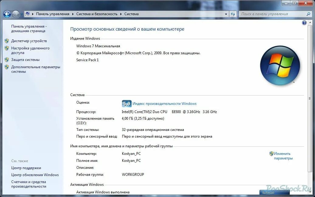Expand arrow after Система и безопасность breadcrumb
Screen dimensions: 315x197
click(x=121, y=14)
